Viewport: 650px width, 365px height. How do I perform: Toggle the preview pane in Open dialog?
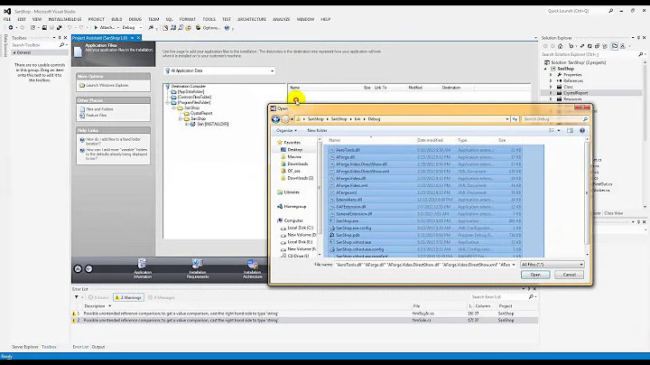(570, 130)
